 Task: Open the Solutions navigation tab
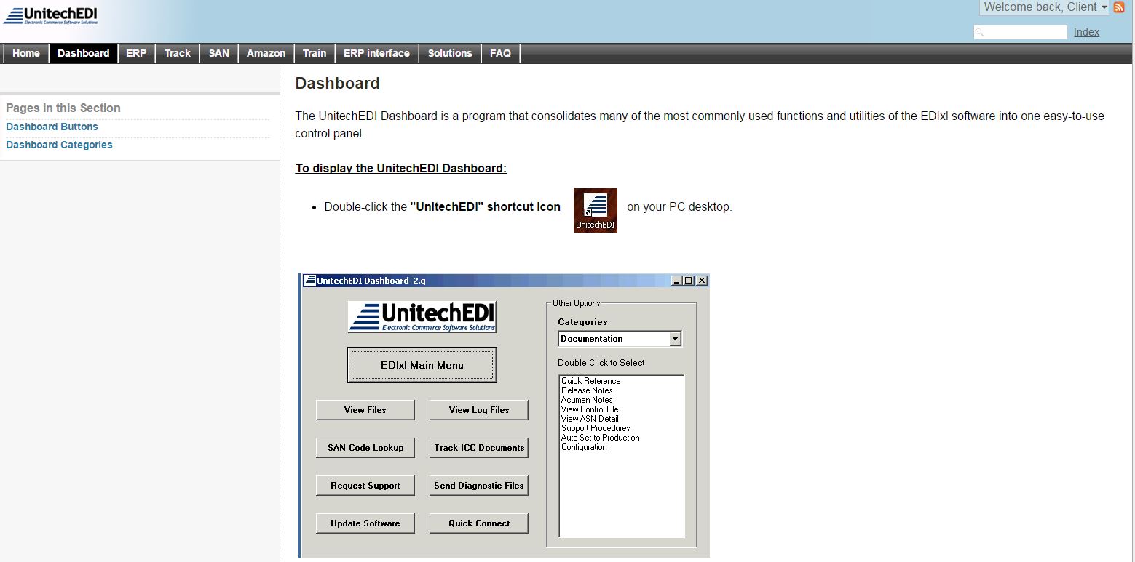pyautogui.click(x=450, y=53)
